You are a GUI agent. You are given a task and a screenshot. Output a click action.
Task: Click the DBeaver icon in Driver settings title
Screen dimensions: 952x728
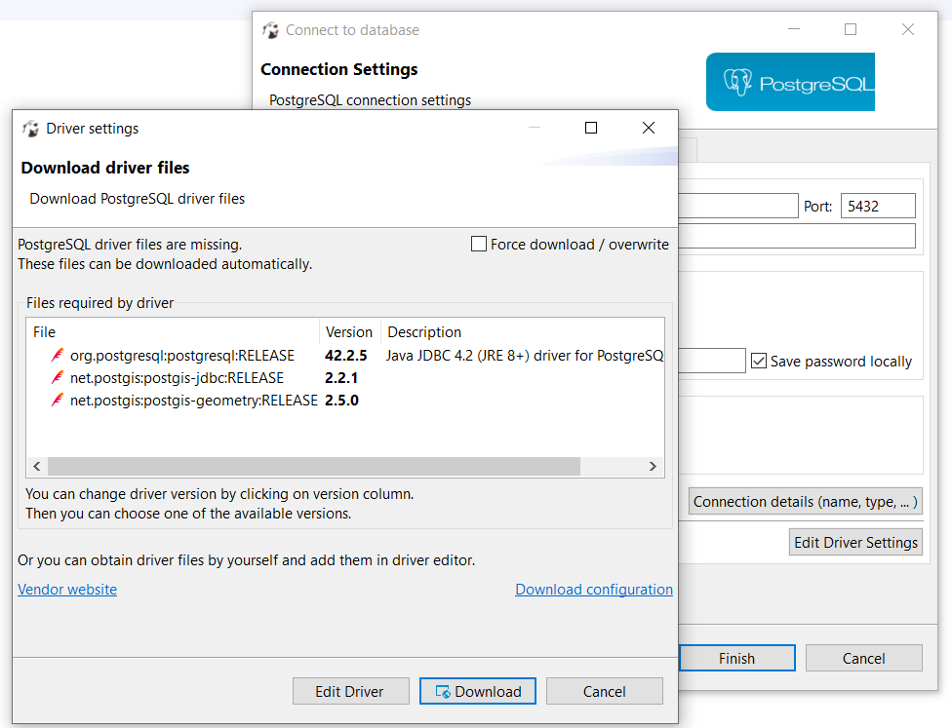pyautogui.click(x=30, y=129)
